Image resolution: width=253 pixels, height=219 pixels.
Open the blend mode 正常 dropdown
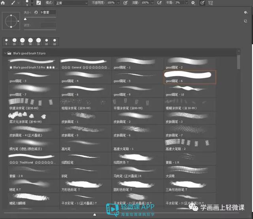tap(72, 3)
